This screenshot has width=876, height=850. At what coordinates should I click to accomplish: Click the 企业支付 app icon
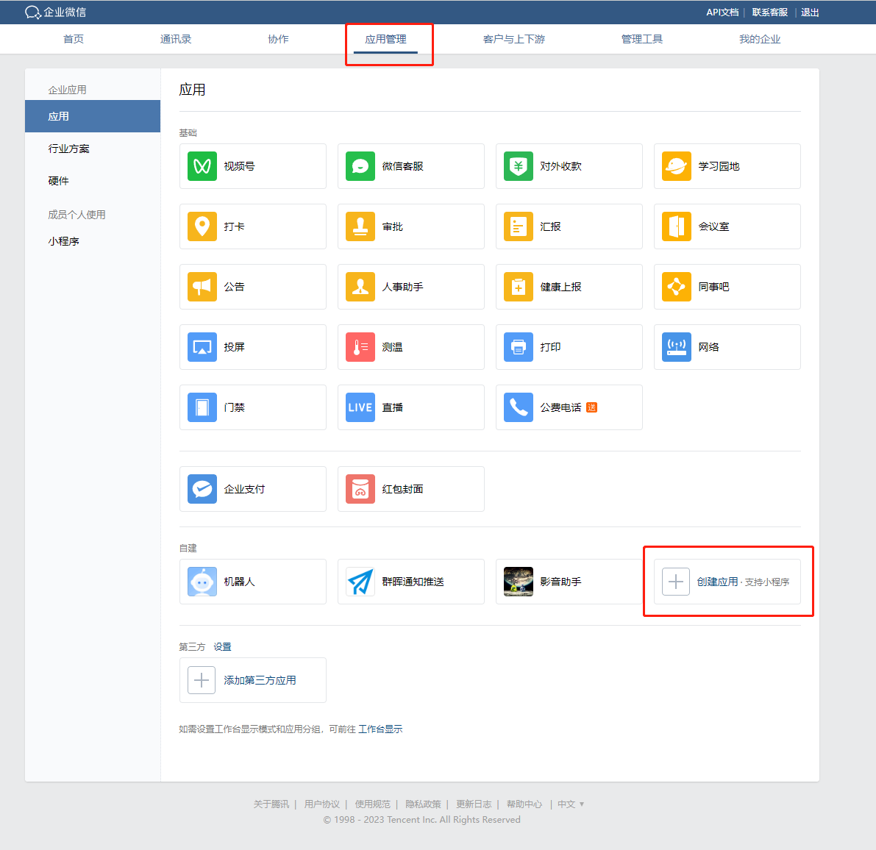202,489
